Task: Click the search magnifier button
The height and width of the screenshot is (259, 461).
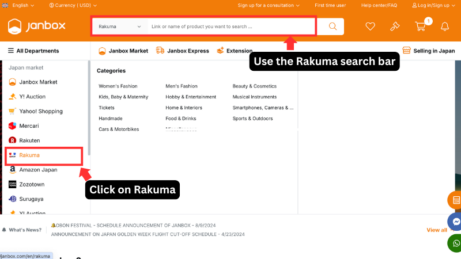Action: [x=332, y=26]
